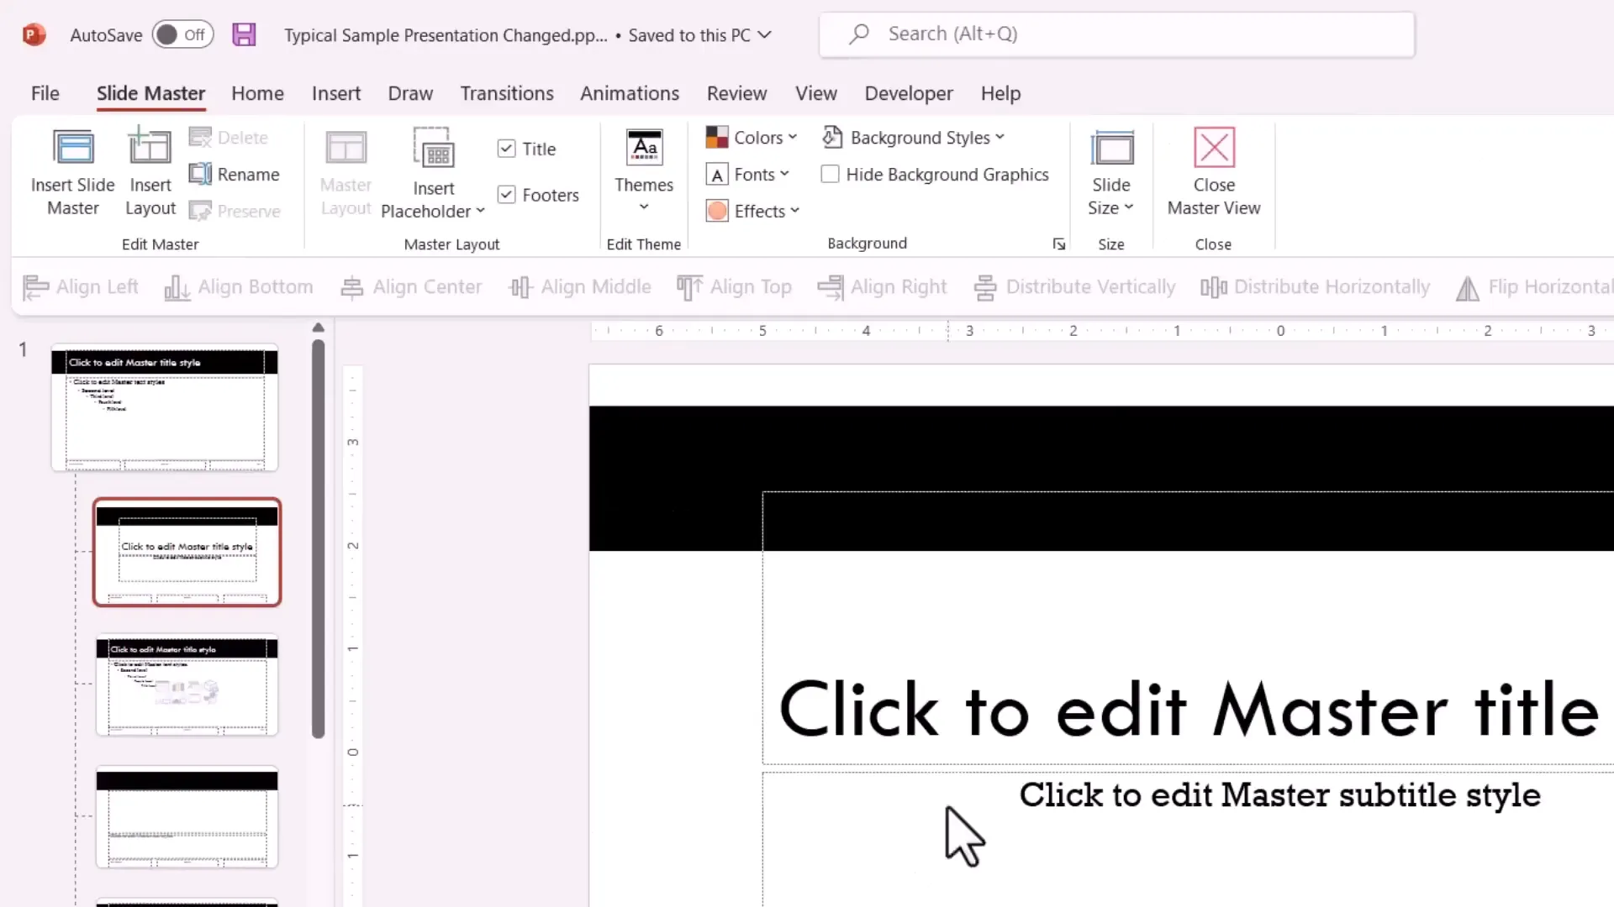1614x907 pixels.
Task: Enable Hide Background Graphics checkbox
Action: point(830,174)
